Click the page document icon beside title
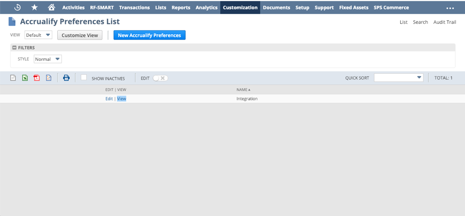465x216 pixels. [x=12, y=21]
